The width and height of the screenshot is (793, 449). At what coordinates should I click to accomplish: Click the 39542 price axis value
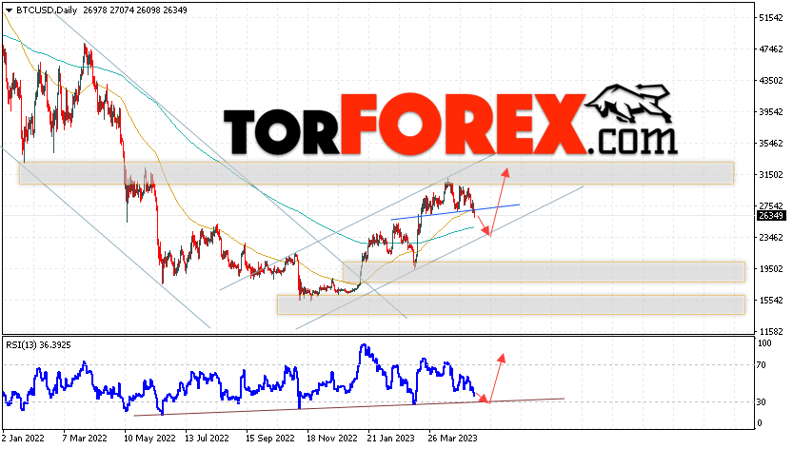tap(771, 111)
